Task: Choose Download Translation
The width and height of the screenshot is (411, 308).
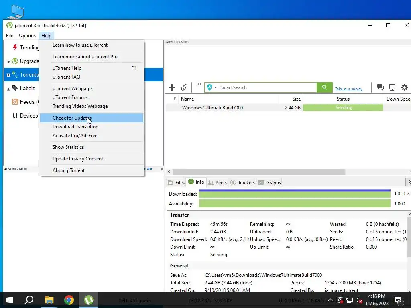Action: [92, 127]
